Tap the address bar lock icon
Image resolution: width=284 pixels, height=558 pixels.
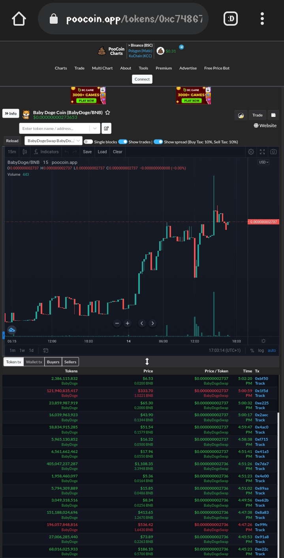click(54, 19)
